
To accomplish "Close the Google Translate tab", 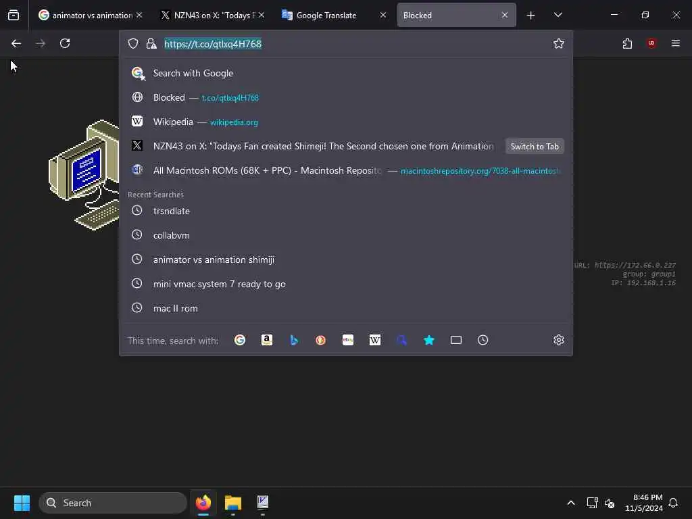I will coord(383,15).
